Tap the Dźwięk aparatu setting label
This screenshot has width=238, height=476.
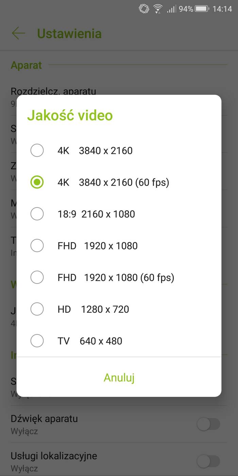(x=44, y=419)
